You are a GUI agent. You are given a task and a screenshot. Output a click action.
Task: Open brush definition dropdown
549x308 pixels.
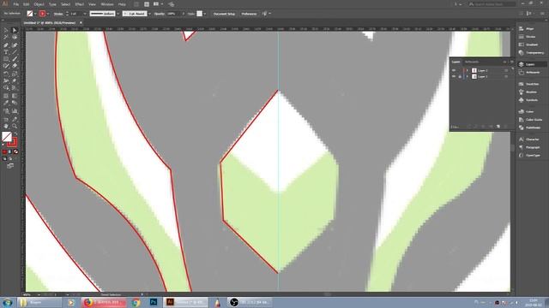click(149, 14)
